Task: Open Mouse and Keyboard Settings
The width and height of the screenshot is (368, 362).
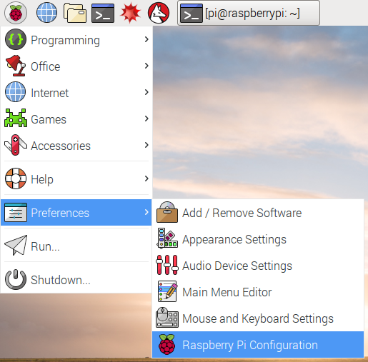Action: tap(258, 318)
